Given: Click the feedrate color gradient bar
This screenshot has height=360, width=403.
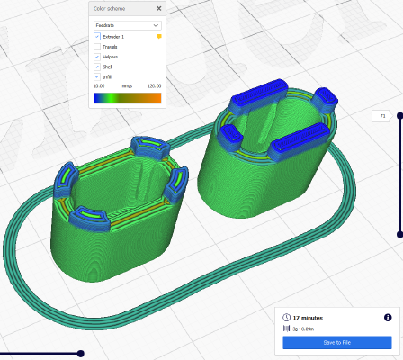Looking at the screenshot, I should [128, 98].
